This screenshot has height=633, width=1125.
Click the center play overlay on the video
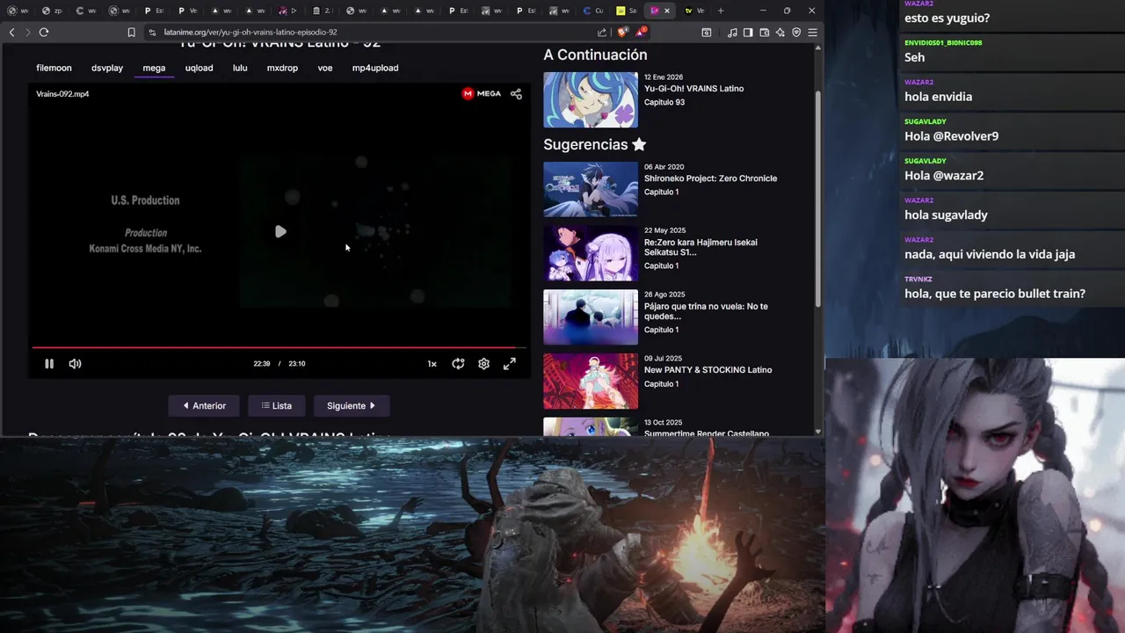(280, 232)
